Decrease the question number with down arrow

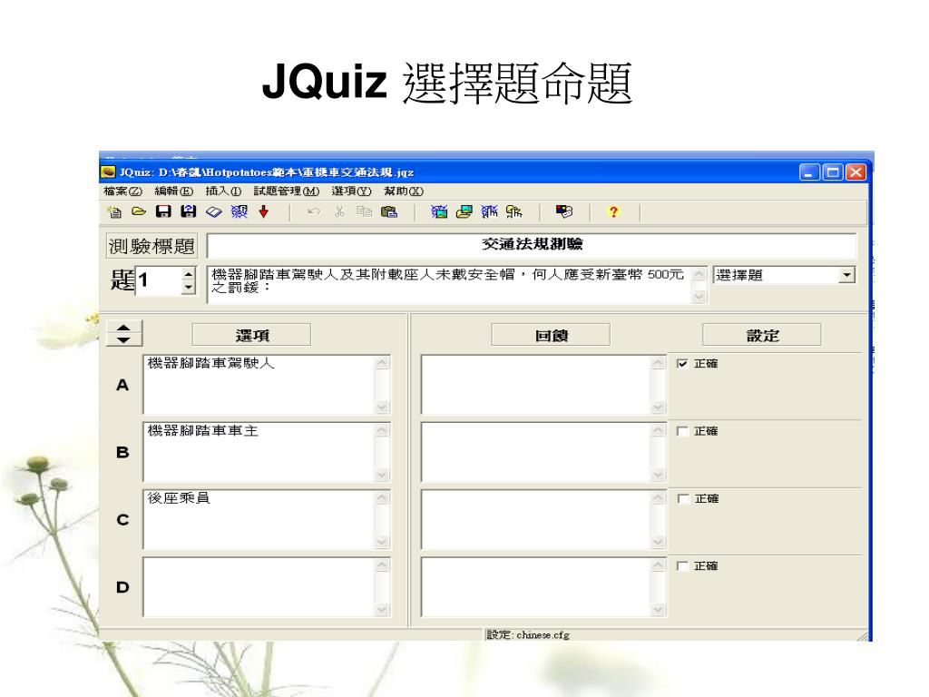click(x=189, y=287)
